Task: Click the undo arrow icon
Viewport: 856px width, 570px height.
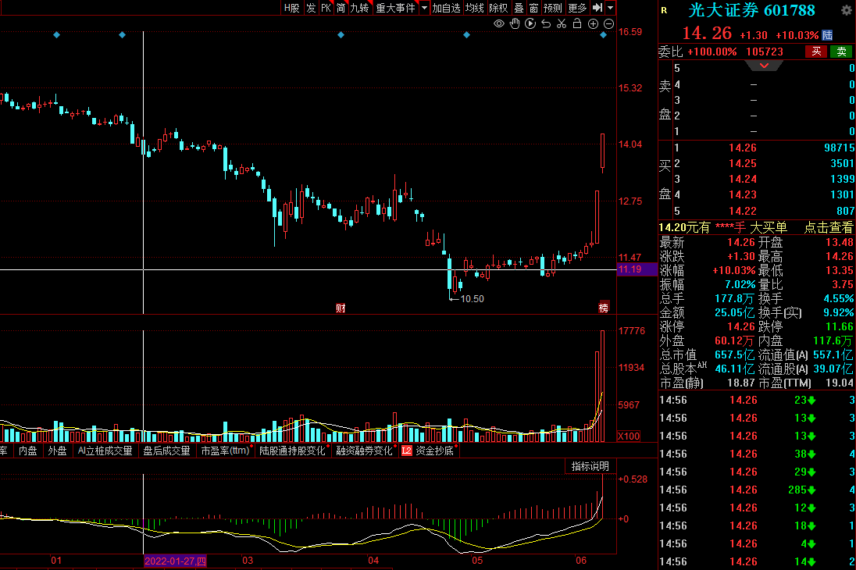Action: [x=546, y=24]
